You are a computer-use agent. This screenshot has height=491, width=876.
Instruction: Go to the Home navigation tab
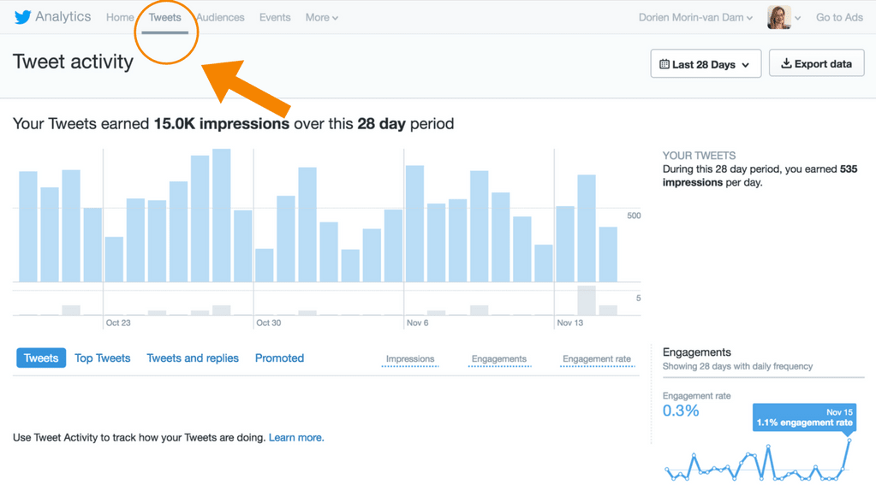(x=120, y=17)
